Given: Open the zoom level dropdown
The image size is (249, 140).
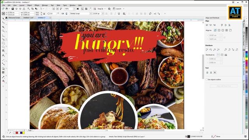Looking at the screenshot, I should (74, 9).
